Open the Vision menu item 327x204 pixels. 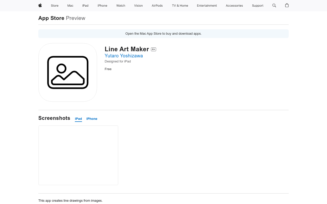[x=138, y=6]
